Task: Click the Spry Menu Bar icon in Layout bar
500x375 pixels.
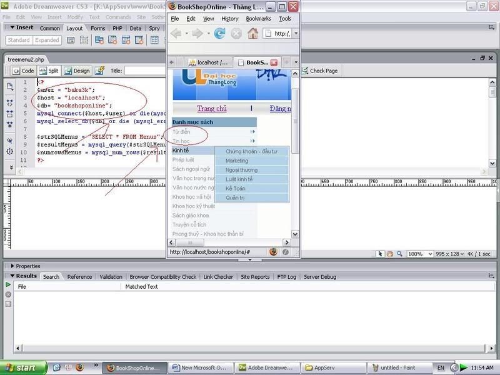Action: click(99, 40)
